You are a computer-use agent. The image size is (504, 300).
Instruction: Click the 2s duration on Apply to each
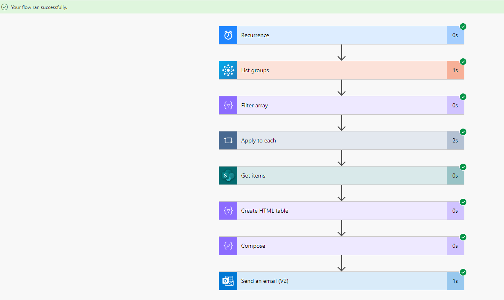(x=455, y=140)
